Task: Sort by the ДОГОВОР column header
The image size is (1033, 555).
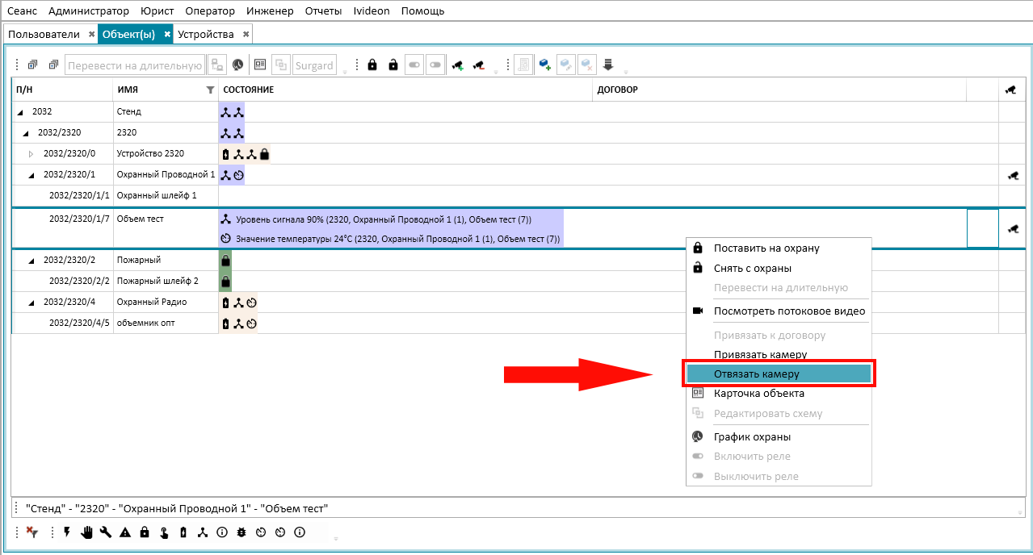Action: point(779,90)
